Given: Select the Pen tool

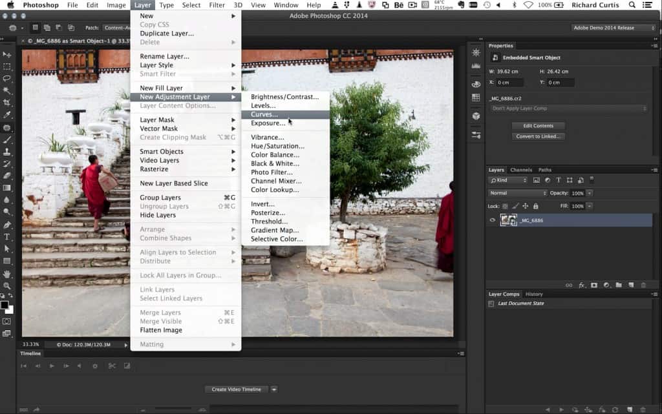Looking at the screenshot, I should 6,224.
